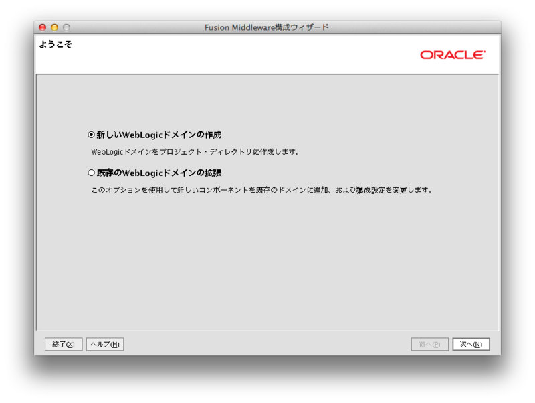Click the empty gray content area of the wizard

(267, 268)
